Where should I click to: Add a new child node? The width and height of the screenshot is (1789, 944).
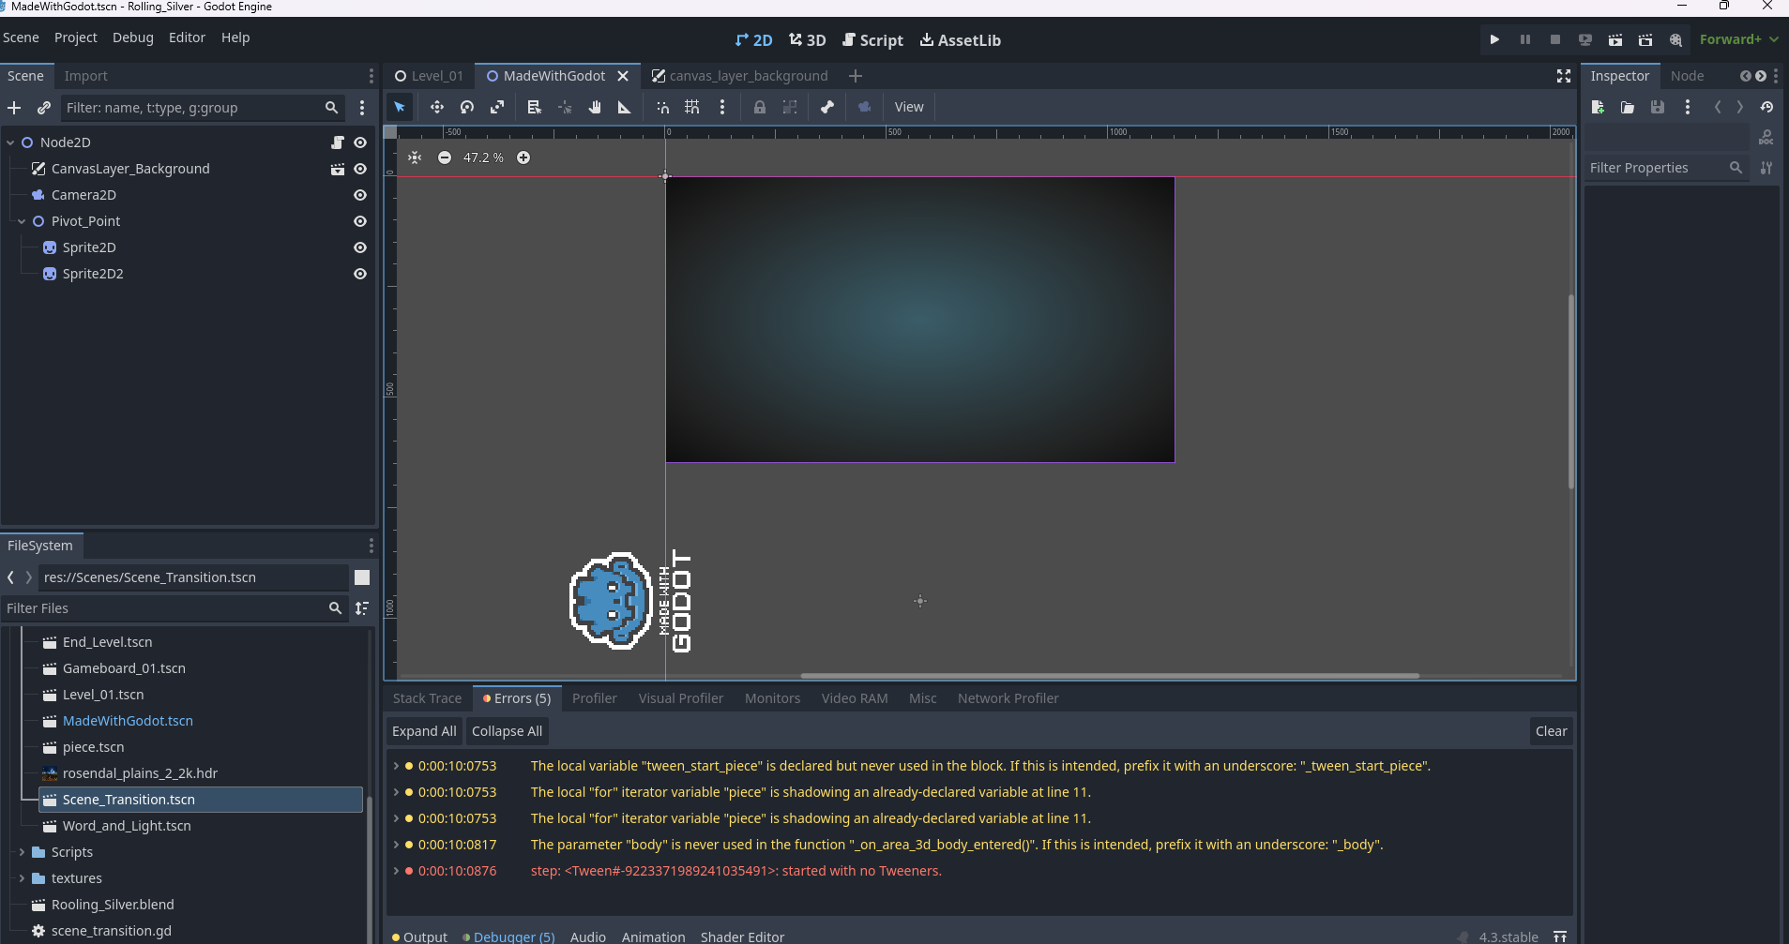tap(14, 108)
